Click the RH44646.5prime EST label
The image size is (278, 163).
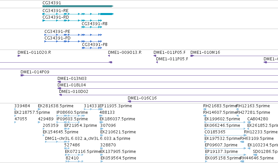point(257,158)
